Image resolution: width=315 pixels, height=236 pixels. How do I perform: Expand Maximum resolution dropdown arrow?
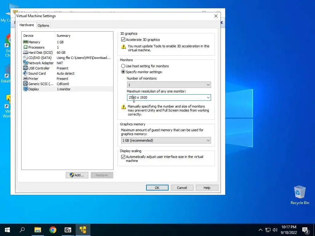tap(208, 97)
